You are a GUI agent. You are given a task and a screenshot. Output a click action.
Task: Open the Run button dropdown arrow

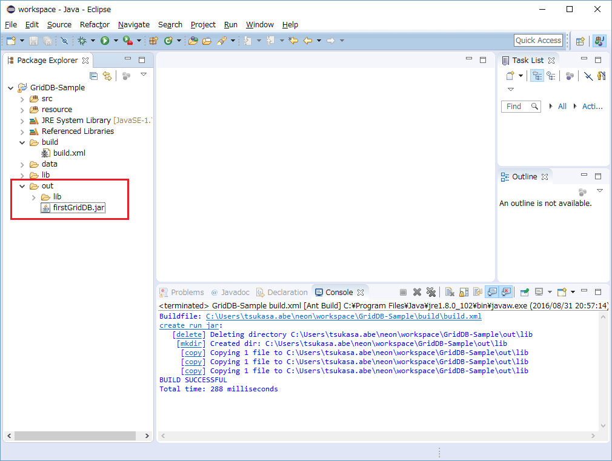point(116,41)
